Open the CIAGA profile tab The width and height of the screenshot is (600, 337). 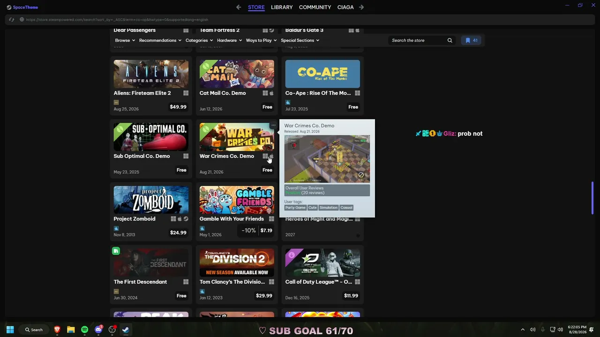point(345,7)
